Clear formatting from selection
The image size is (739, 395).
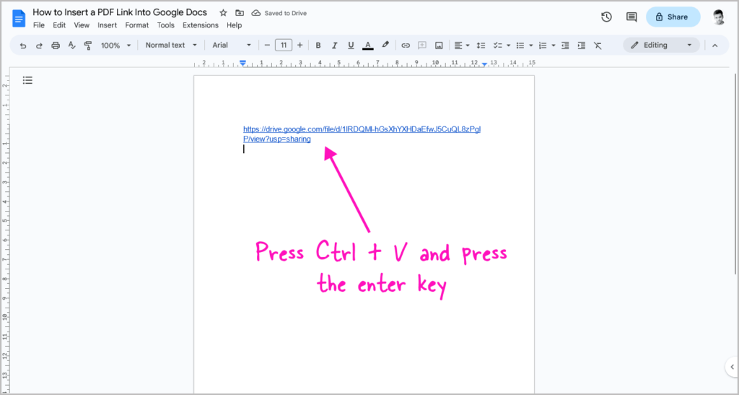598,45
